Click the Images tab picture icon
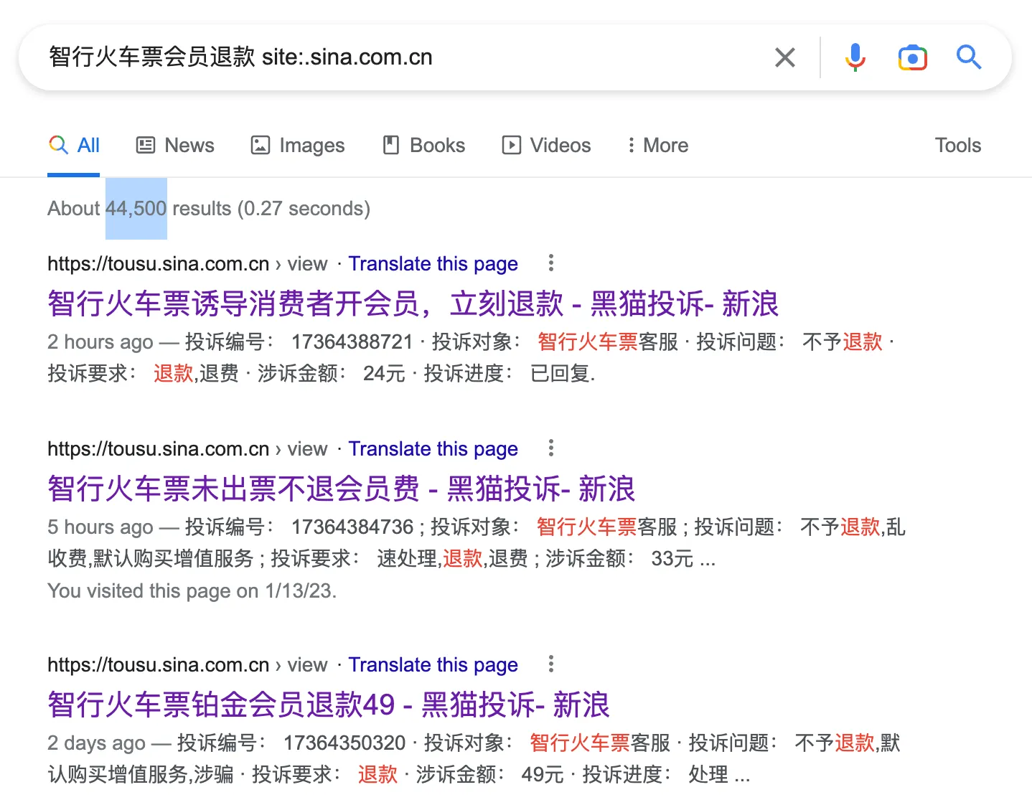Viewport: 1032px width, 805px height. tap(260, 146)
